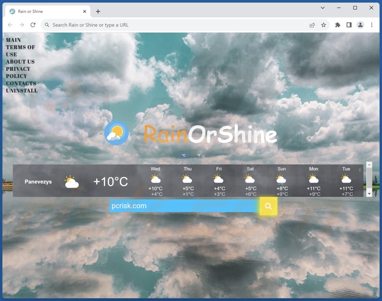This screenshot has height=301, width=382.
Task: Toggle the browser side panel icon
Action: (x=349, y=25)
